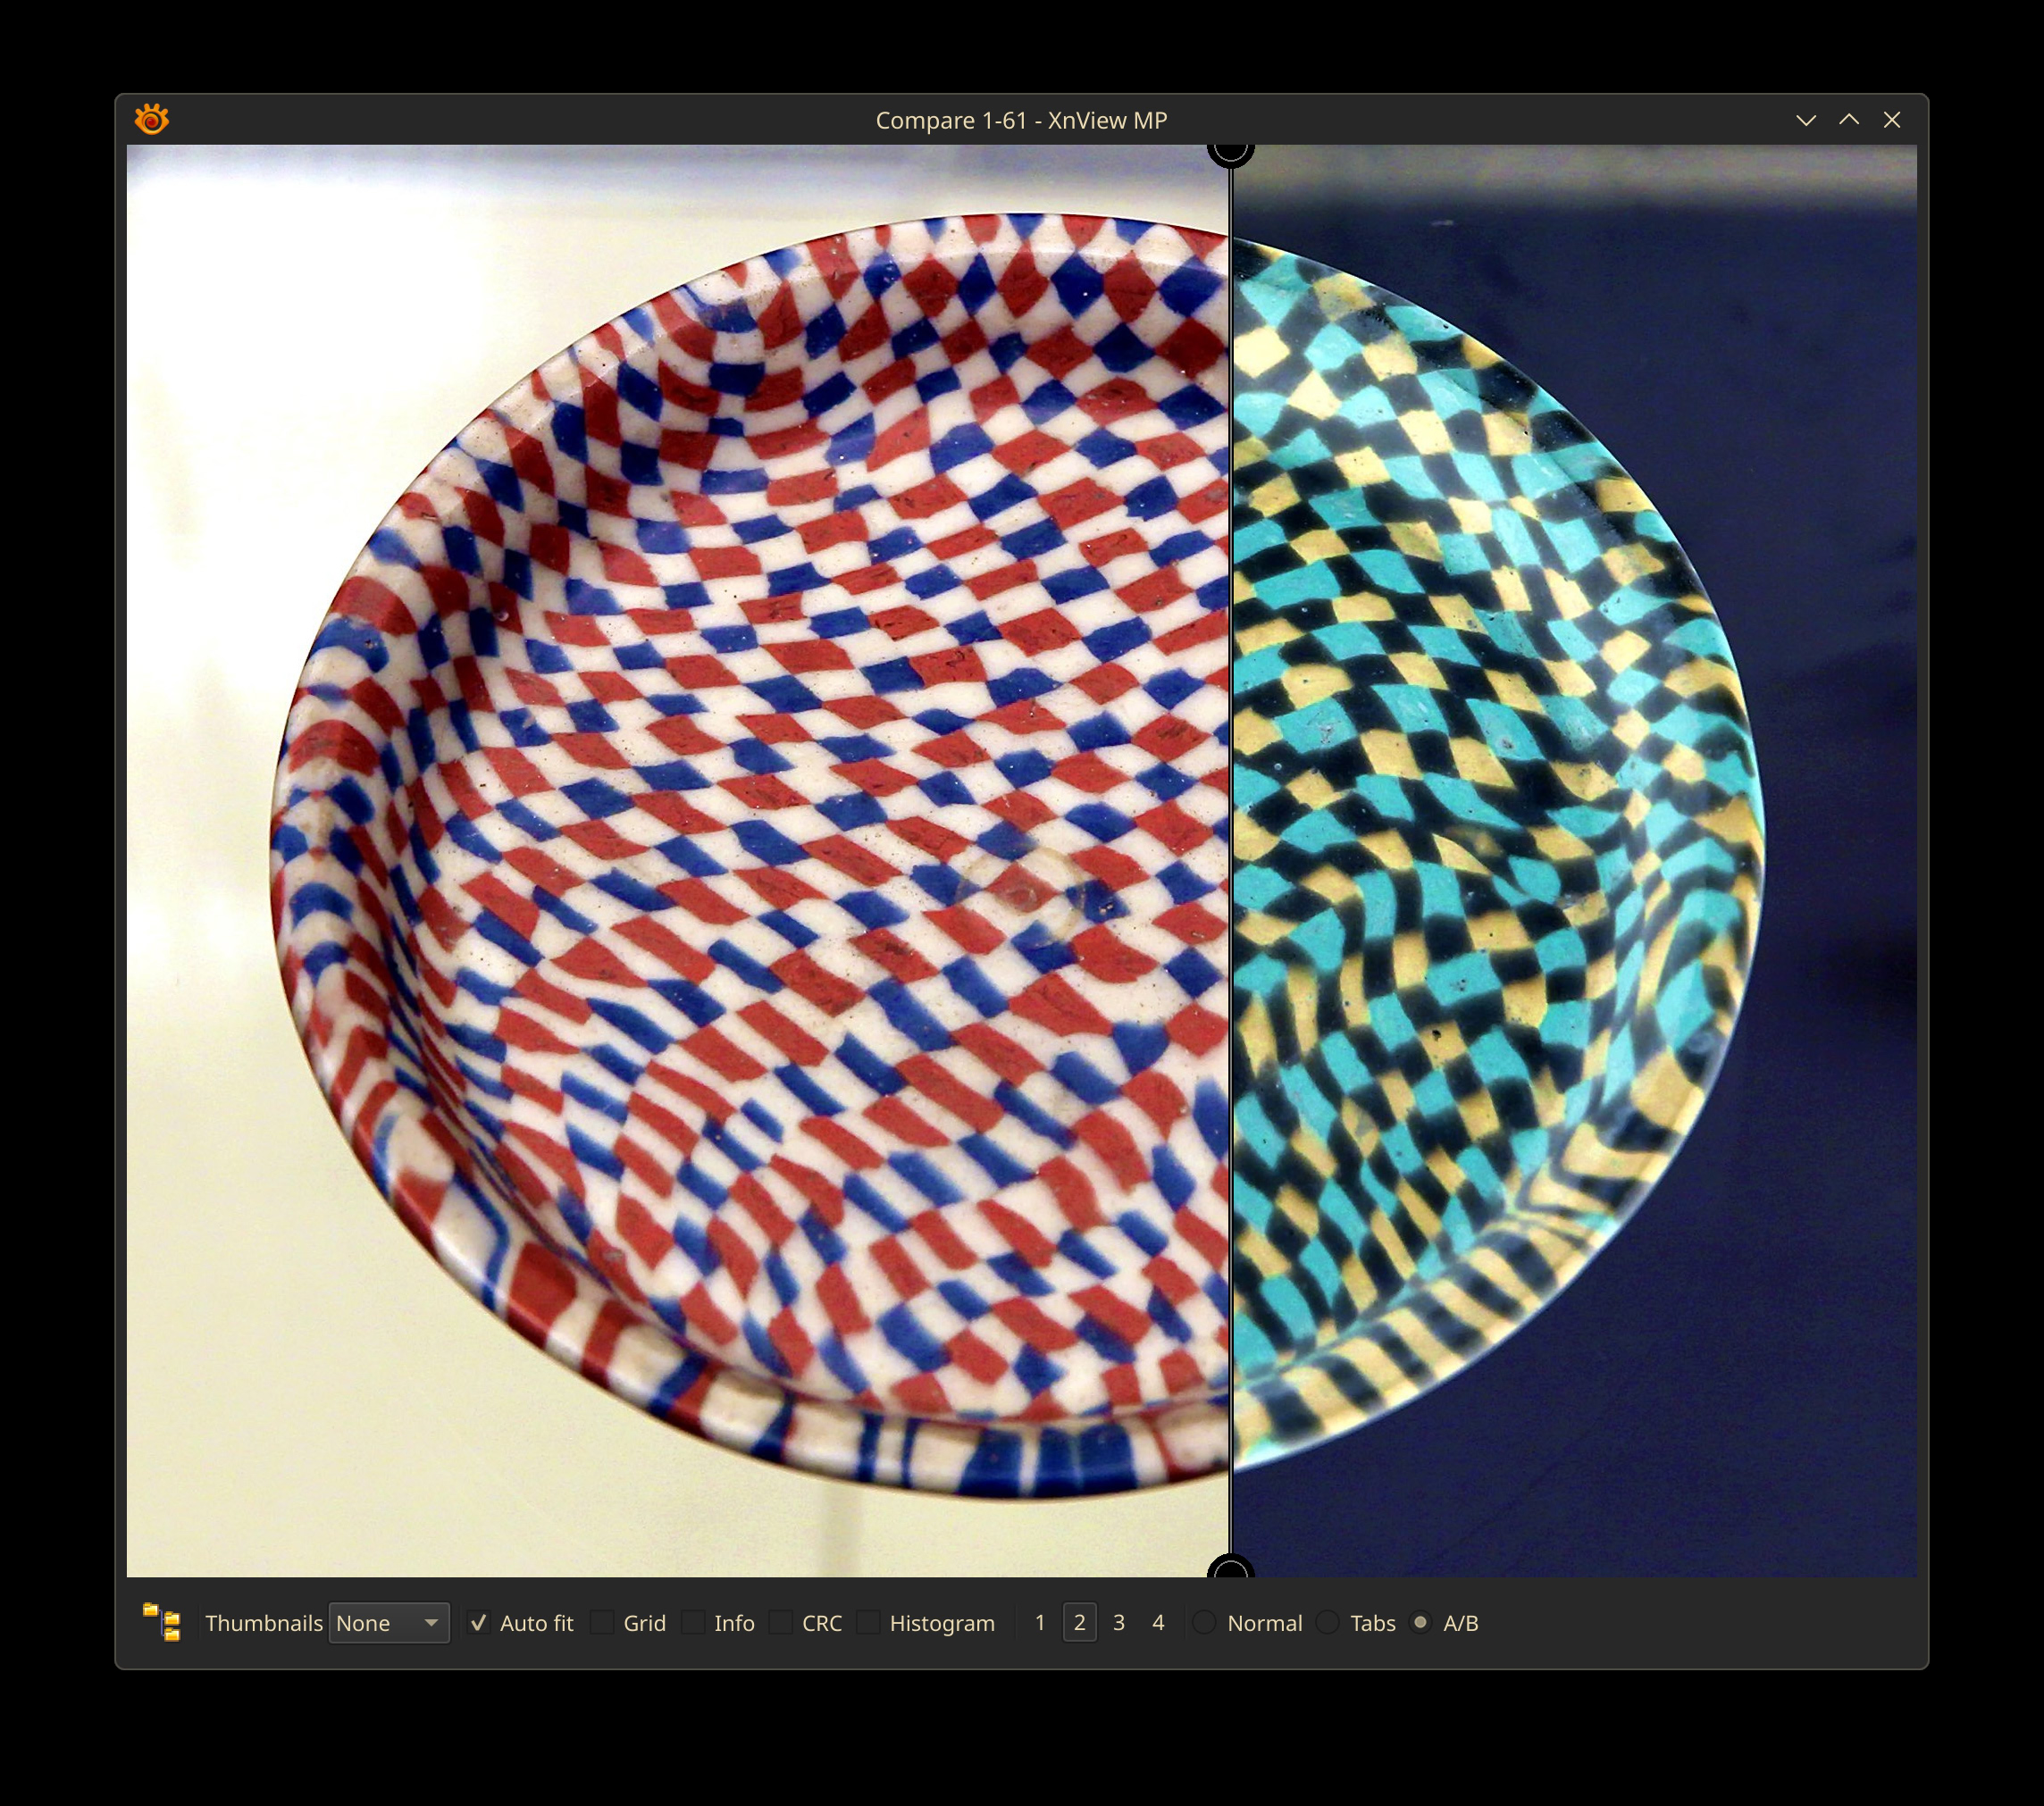The width and height of the screenshot is (2044, 1806).
Task: Turn on the Info checkbox
Action: [x=693, y=1623]
